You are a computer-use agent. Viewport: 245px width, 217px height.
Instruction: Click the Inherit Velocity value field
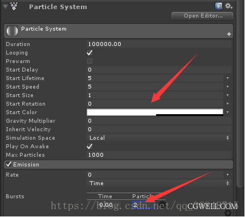click(x=159, y=130)
